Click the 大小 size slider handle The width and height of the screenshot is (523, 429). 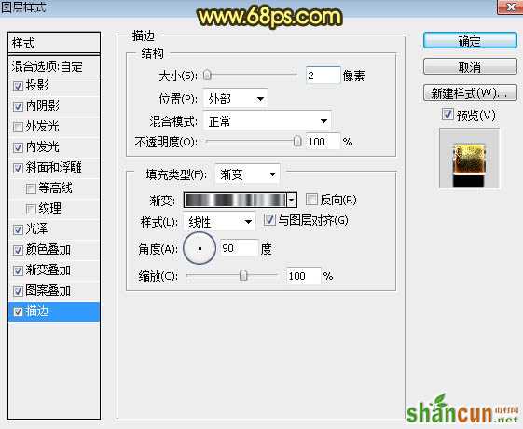click(207, 76)
